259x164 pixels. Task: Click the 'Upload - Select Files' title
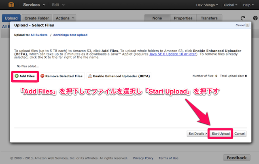coord(34,25)
